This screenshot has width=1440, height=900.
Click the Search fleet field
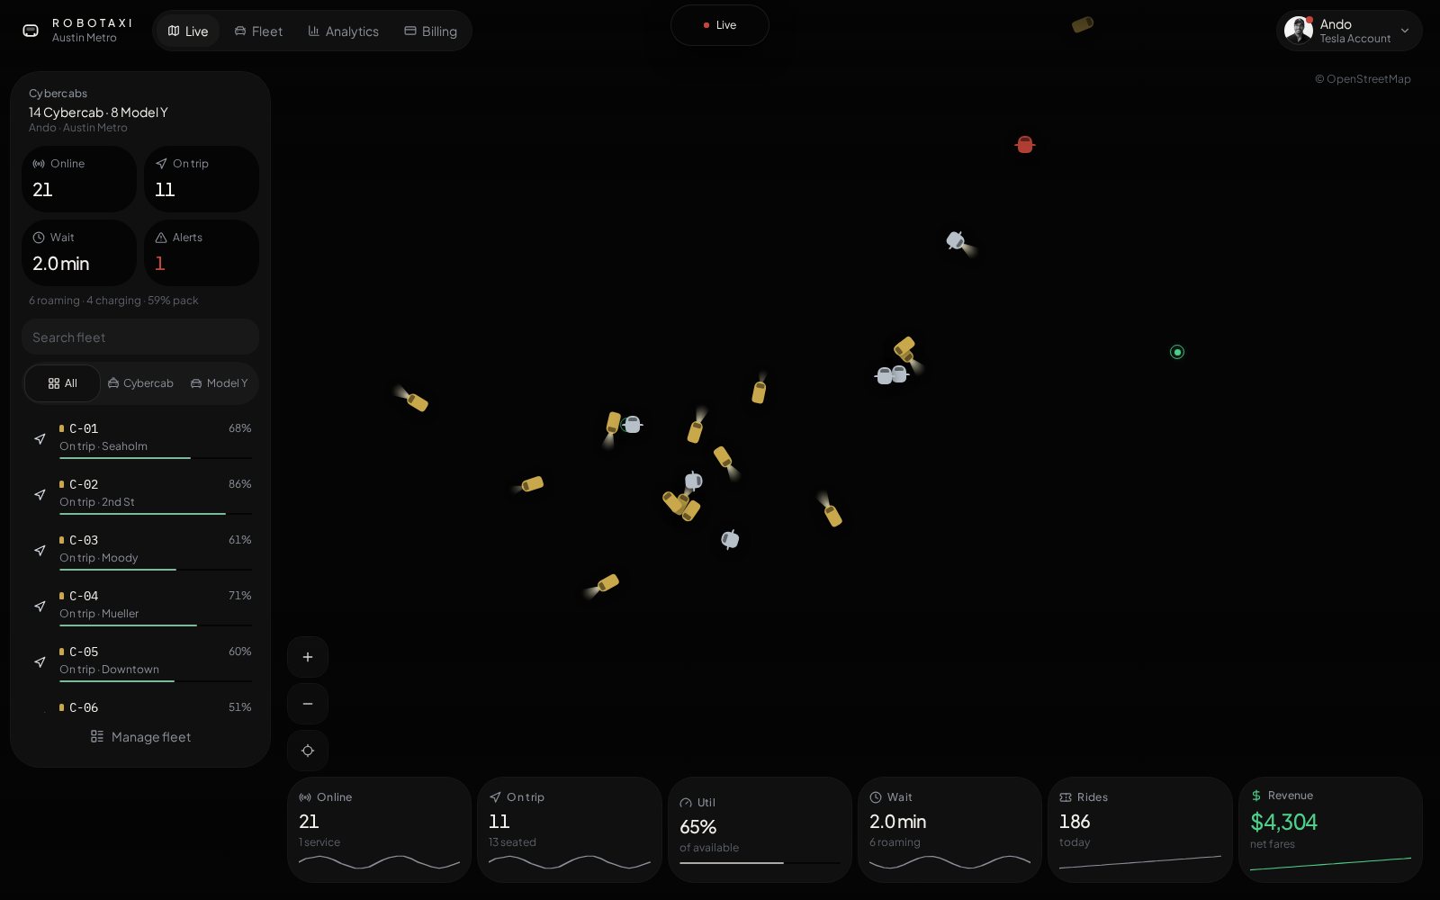coord(140,337)
